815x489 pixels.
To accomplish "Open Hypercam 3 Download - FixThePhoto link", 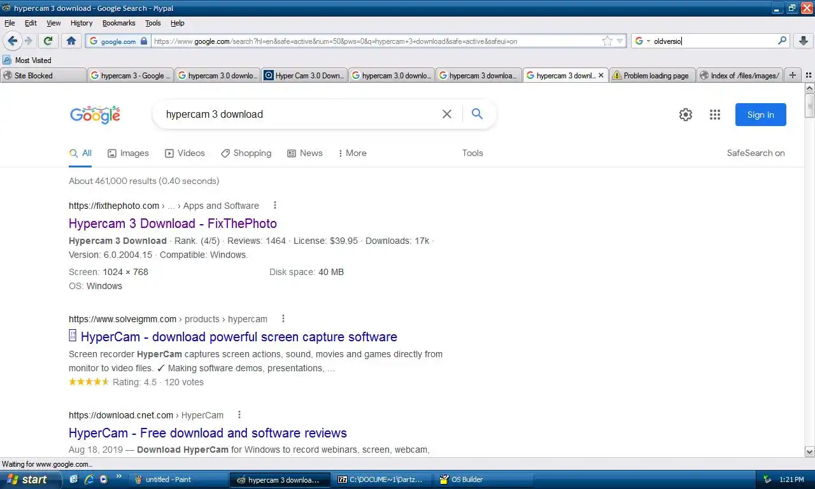I will pos(173,223).
